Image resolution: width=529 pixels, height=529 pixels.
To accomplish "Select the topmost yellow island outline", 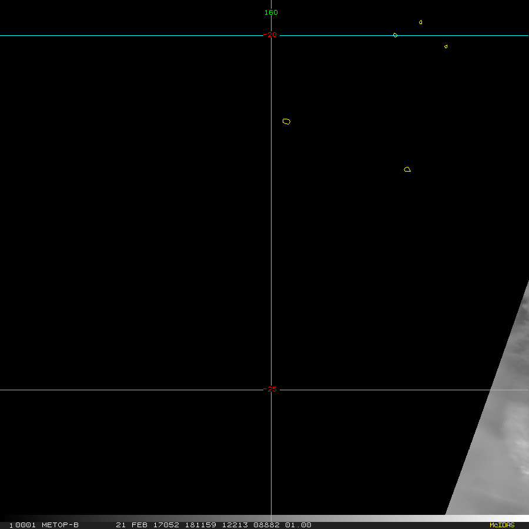I will point(420,22).
